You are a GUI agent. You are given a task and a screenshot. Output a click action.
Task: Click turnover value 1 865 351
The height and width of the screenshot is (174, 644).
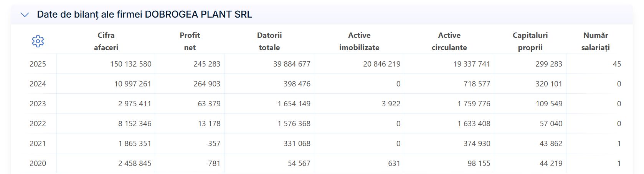135,143
